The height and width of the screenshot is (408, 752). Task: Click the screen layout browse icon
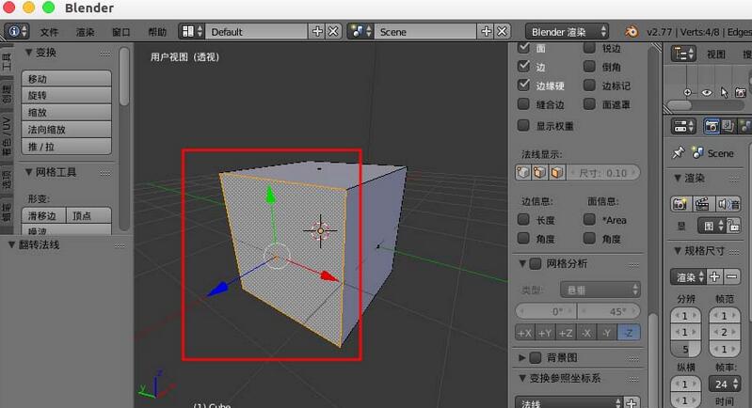[191, 32]
